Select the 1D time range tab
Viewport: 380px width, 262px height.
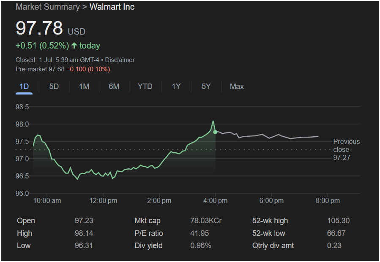(x=24, y=86)
